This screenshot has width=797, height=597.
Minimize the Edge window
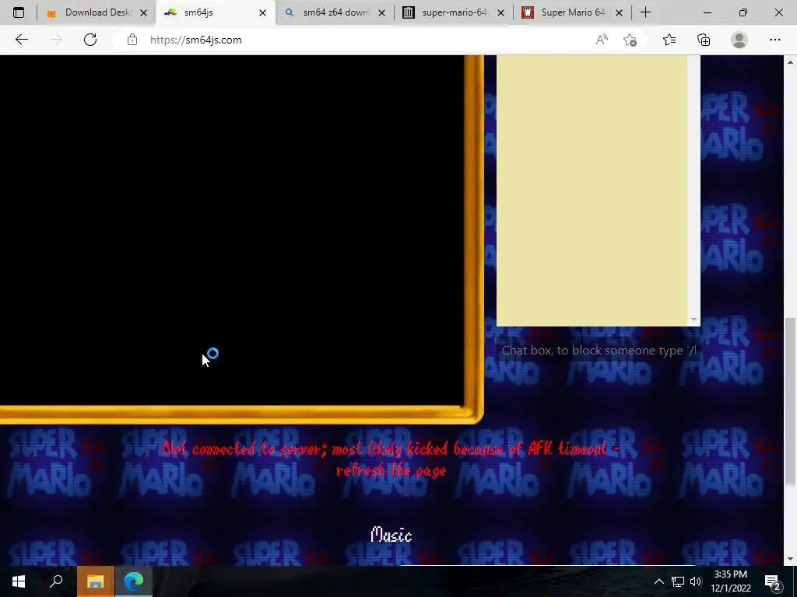(x=707, y=12)
